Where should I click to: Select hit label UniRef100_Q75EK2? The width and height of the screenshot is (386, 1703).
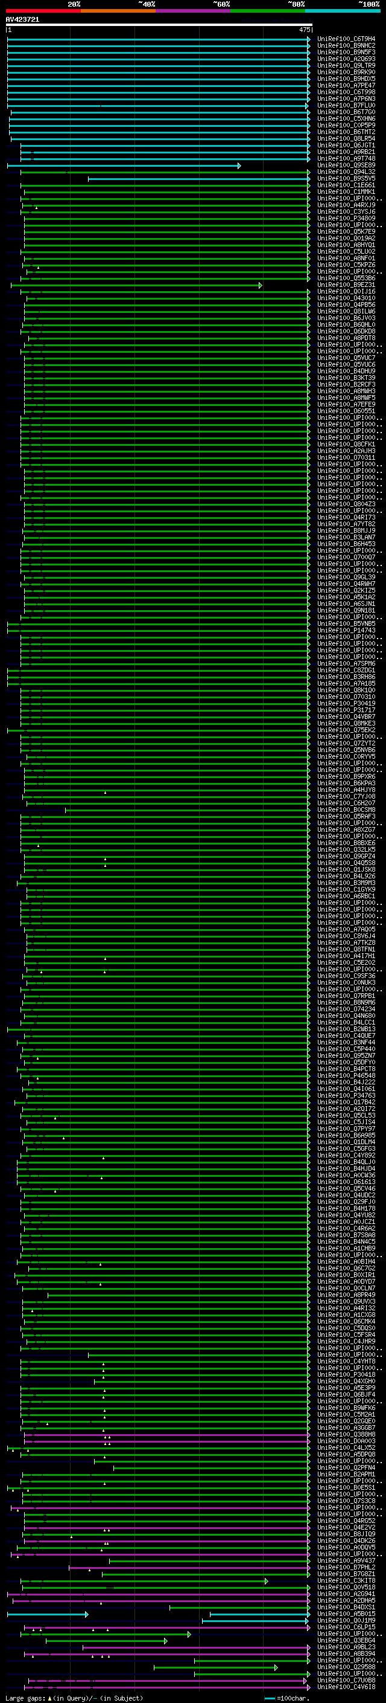pos(346,730)
